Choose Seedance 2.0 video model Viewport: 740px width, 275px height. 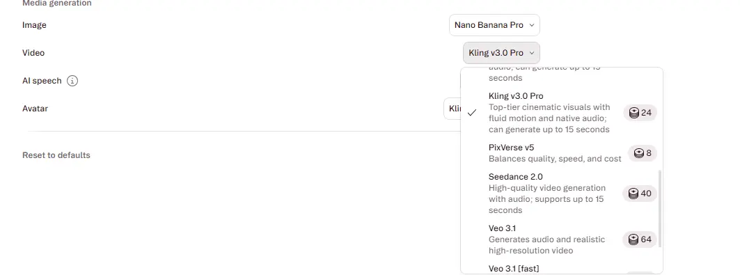562,194
